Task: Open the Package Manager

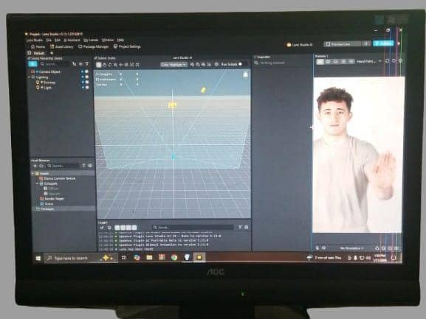Action: [x=94, y=46]
